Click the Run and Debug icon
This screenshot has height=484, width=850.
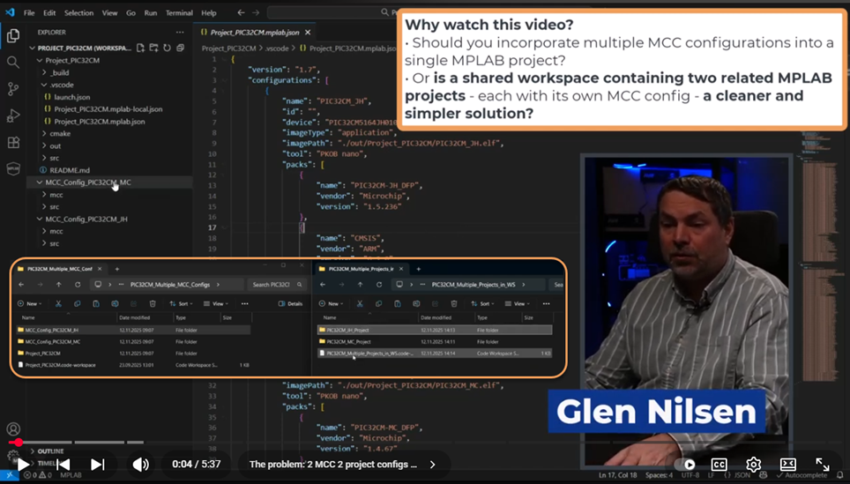[x=13, y=115]
